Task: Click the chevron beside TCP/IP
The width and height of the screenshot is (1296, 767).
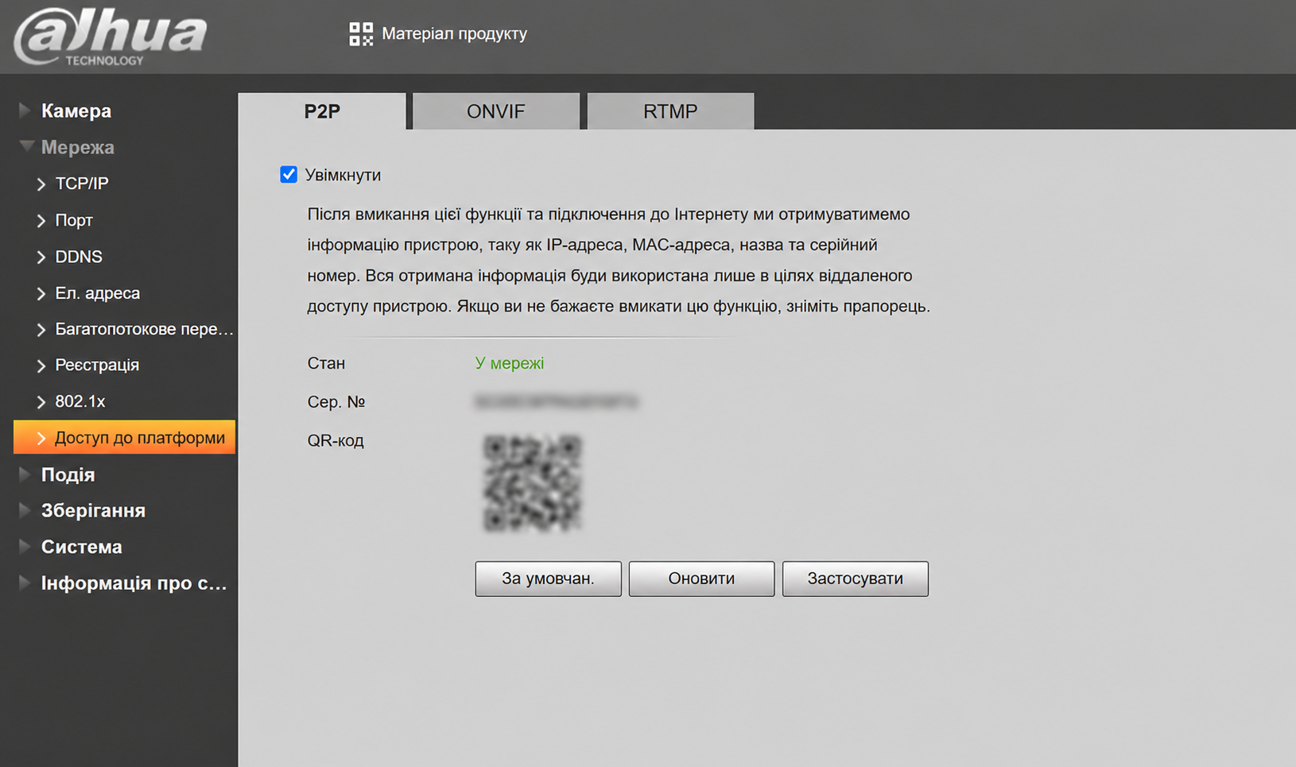Action: [x=41, y=184]
